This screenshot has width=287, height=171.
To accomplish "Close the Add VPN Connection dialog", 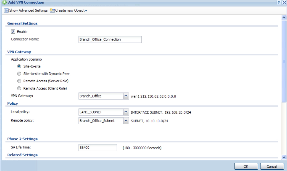I will [x=284, y=2].
